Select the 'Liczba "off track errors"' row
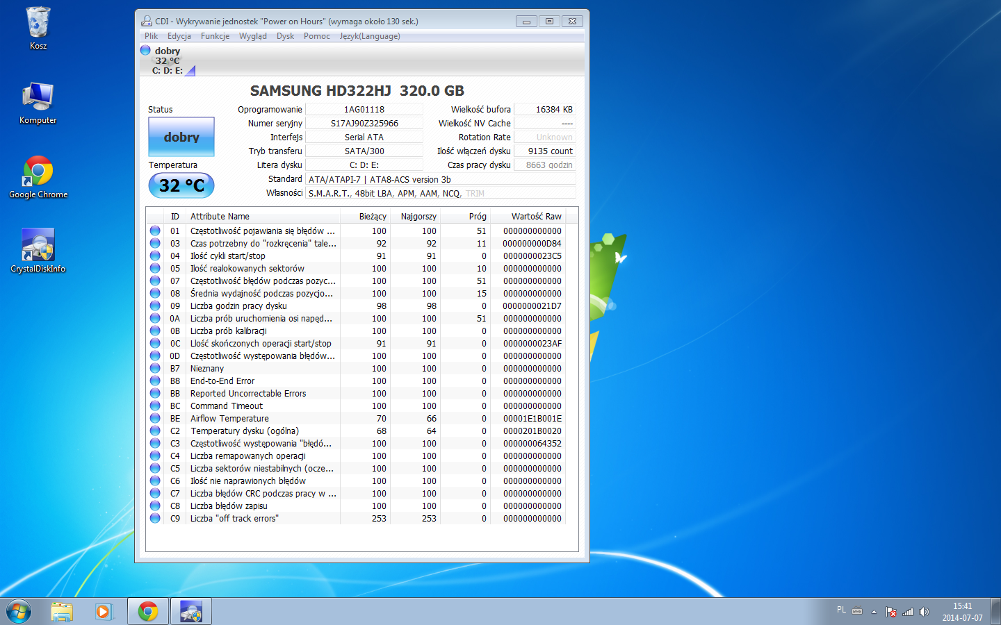 point(356,518)
